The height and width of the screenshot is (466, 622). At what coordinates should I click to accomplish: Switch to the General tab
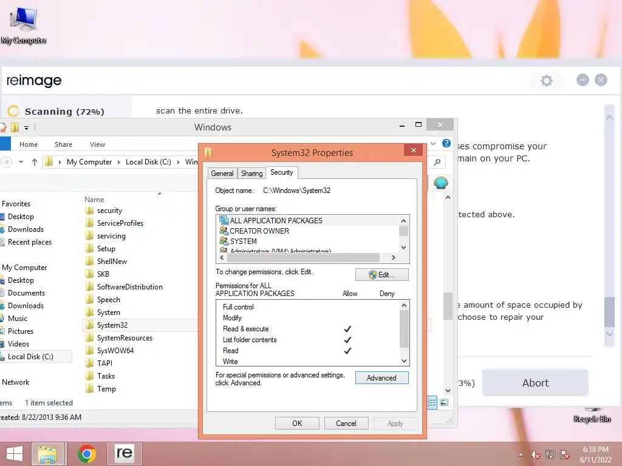pyautogui.click(x=222, y=173)
